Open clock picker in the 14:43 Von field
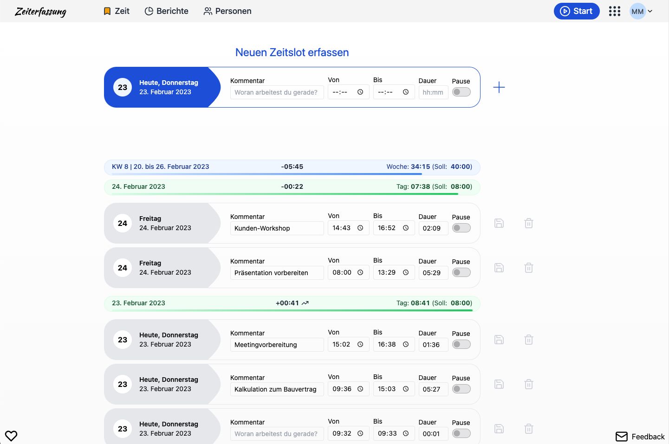Screen dimensions: 669x444 point(360,228)
